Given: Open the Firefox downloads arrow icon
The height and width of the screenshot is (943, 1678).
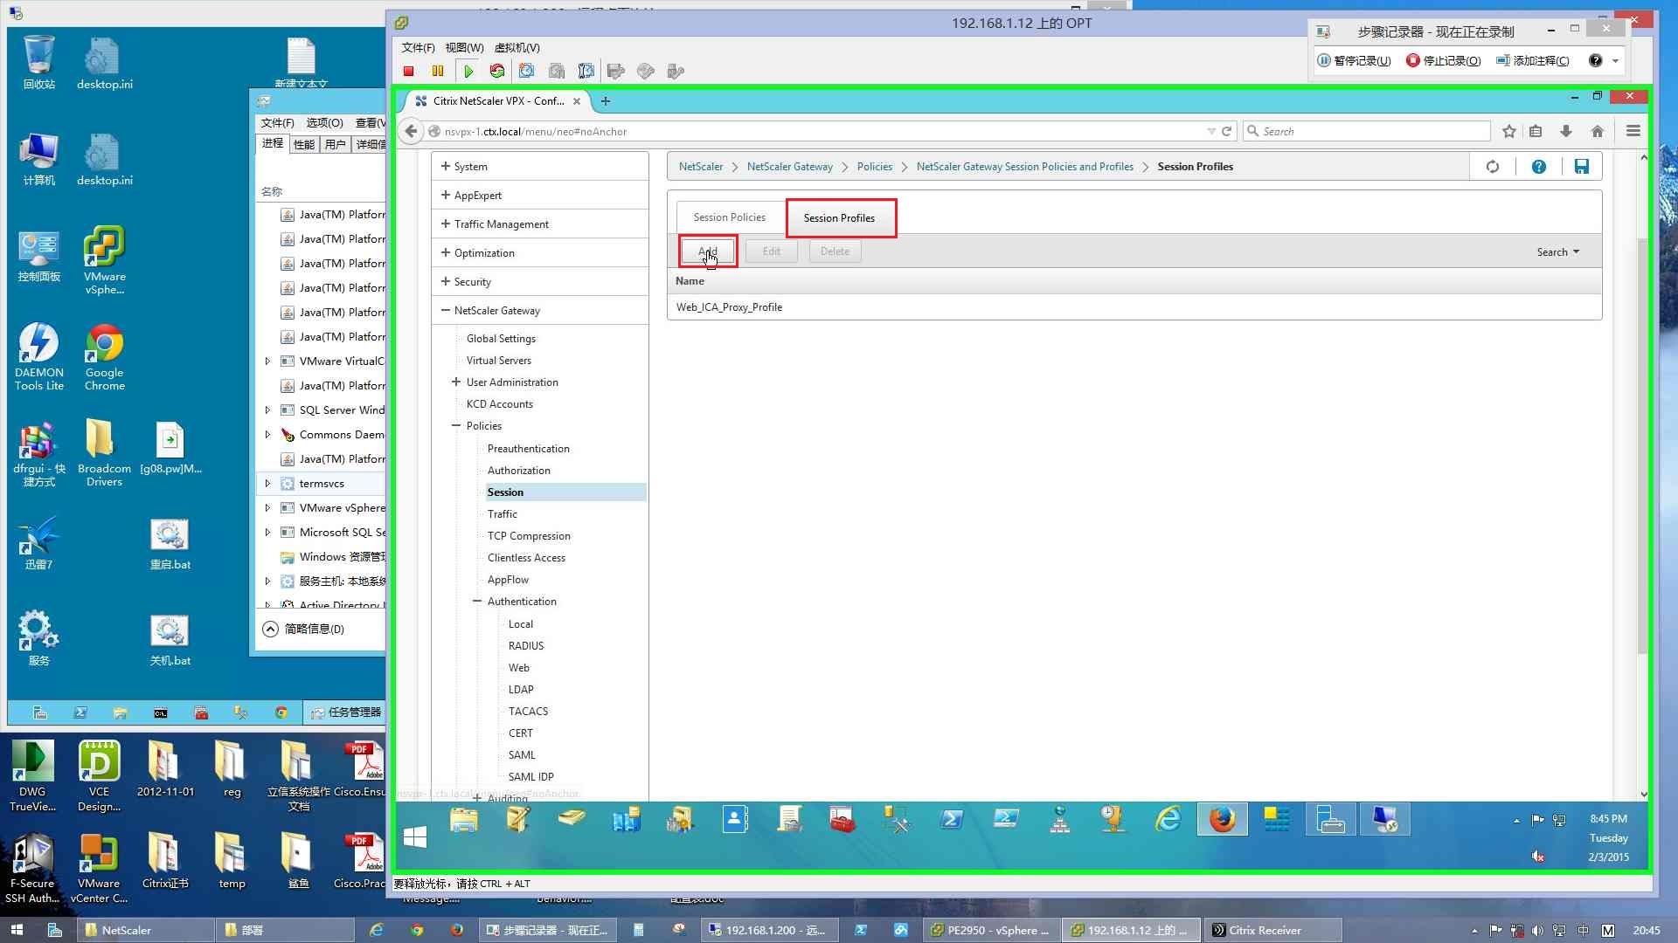Looking at the screenshot, I should point(1565,131).
